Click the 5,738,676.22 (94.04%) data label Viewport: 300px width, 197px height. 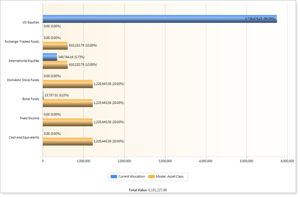pos(260,19)
